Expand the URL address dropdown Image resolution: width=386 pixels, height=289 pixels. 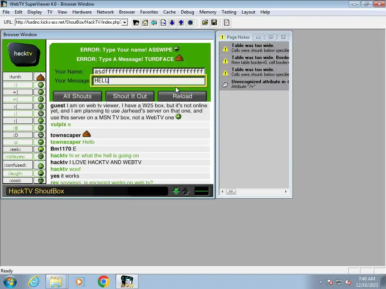point(124,22)
